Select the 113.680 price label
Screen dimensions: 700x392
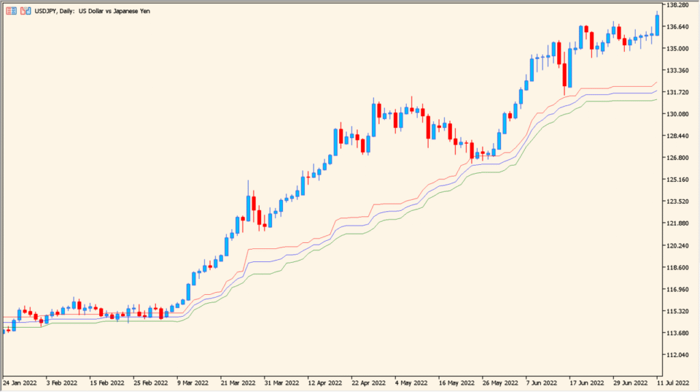(x=677, y=333)
